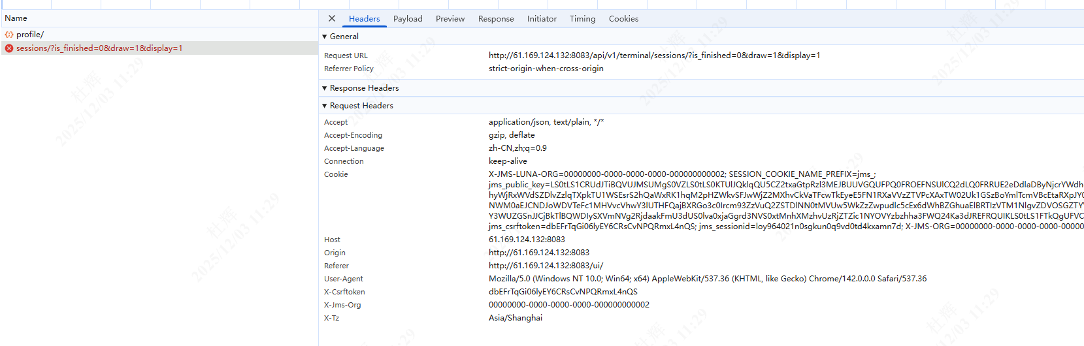The height and width of the screenshot is (346, 1084).
Task: Open the Initiator tab
Action: pyautogui.click(x=542, y=19)
